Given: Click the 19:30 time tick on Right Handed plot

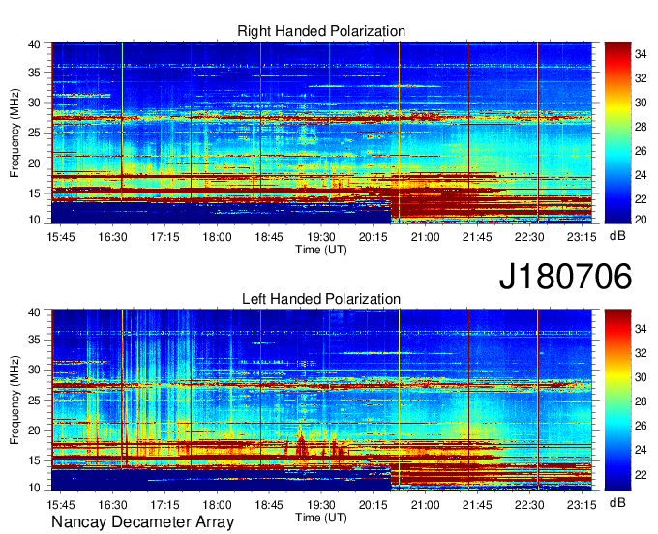Looking at the screenshot, I should click(x=321, y=237).
